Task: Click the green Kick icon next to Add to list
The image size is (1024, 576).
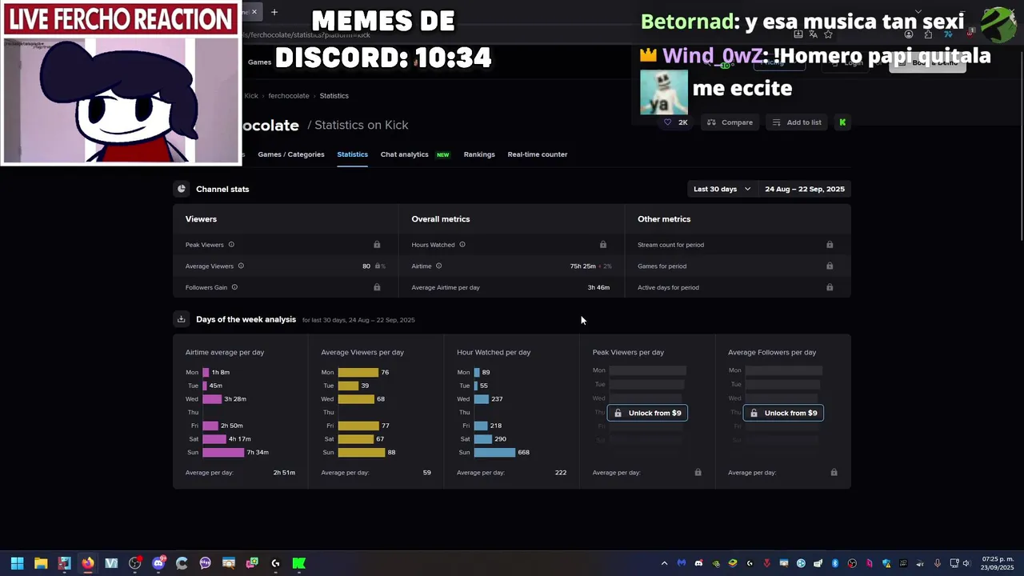Action: click(842, 122)
